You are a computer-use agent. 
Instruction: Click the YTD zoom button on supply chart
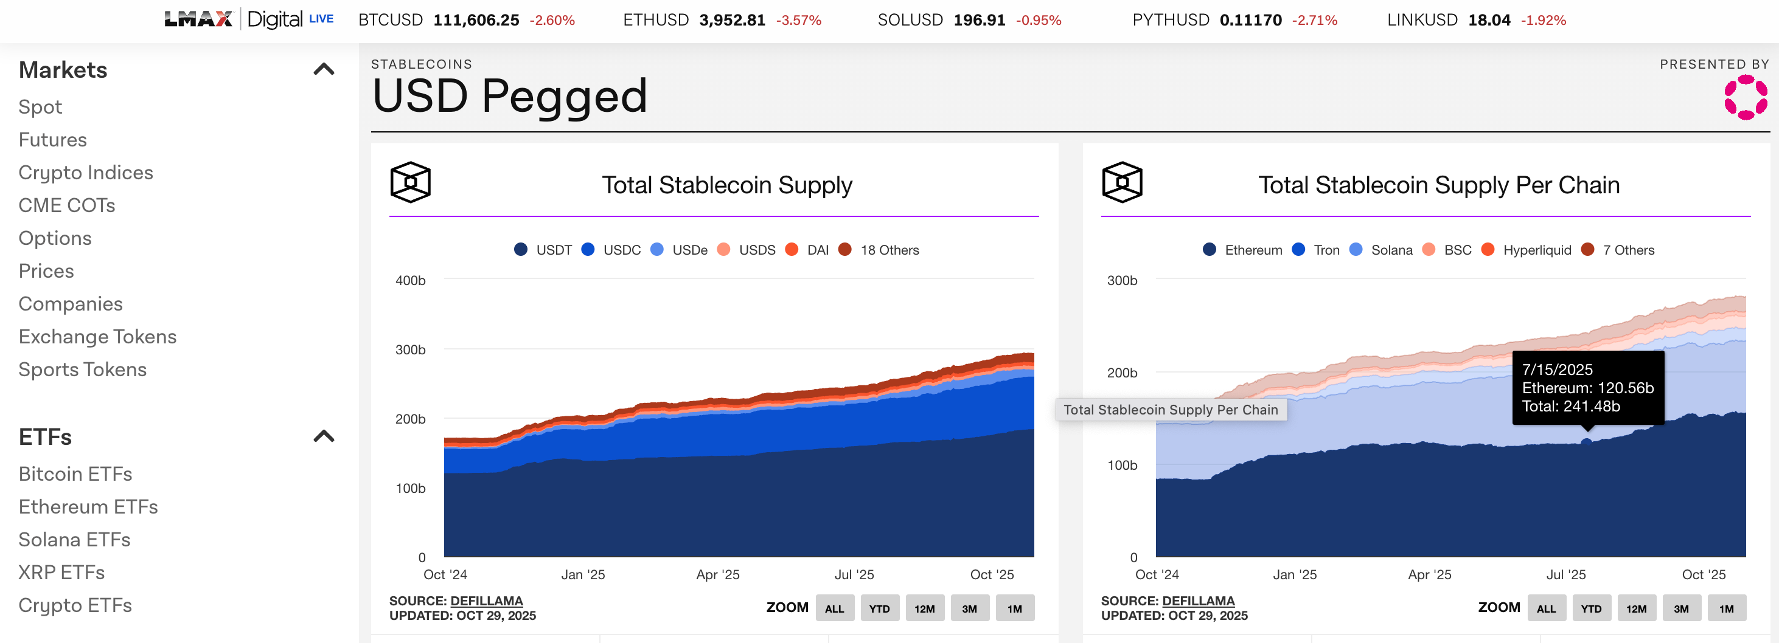click(x=880, y=608)
